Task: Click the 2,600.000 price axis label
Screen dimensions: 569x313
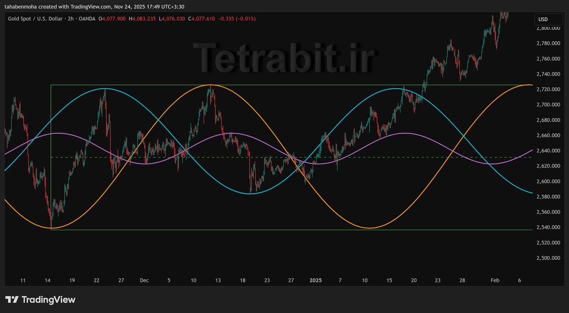Action: click(548, 181)
